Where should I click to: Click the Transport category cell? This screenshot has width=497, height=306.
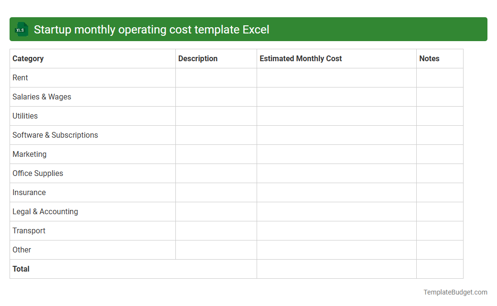point(29,230)
